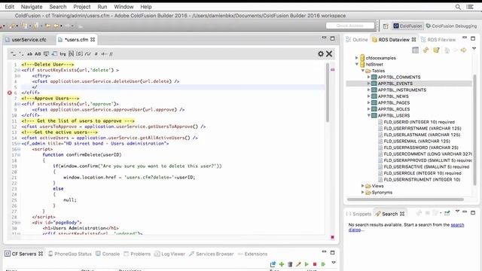This screenshot has width=482, height=271.
Task: Stop the server with the red square icon
Action: 315,264
